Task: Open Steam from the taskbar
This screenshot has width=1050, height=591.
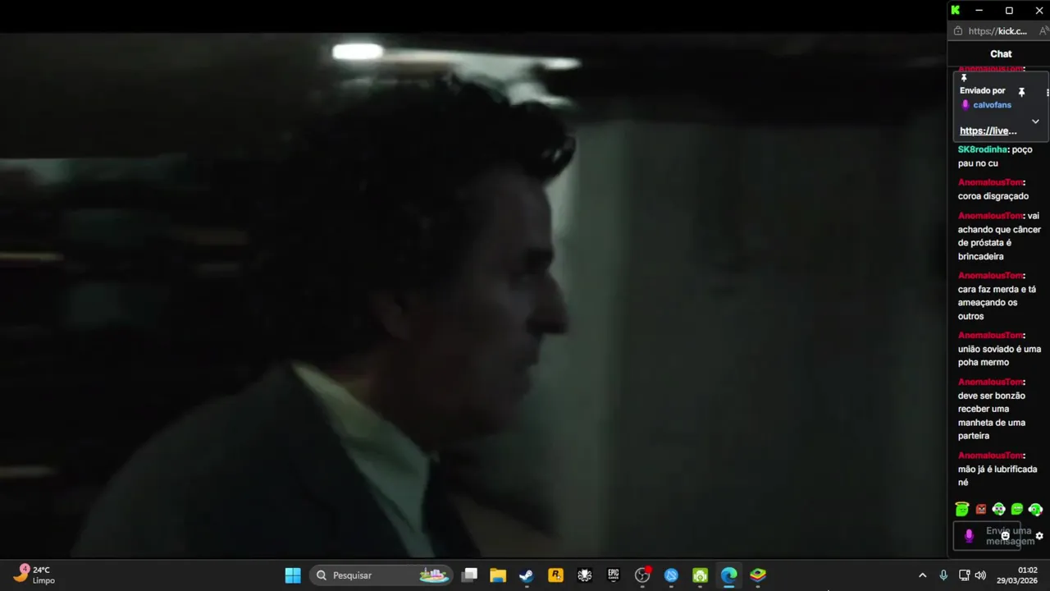Action: (x=527, y=575)
